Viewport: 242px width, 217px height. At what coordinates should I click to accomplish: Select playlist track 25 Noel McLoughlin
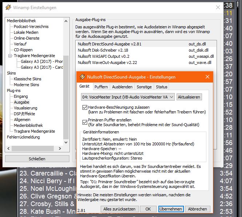pos(48,189)
